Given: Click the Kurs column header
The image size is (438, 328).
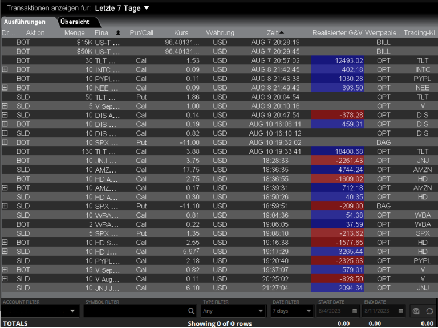Looking at the screenshot, I should click(x=181, y=32).
